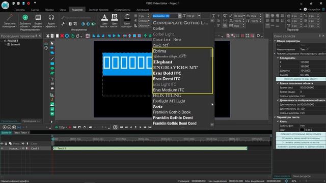Collapse the Project 1 tree node
This screenshot has width=326, height=183.
2,41
